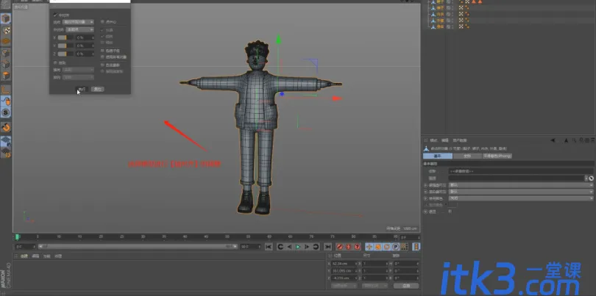Open the 功能 menu in Material Manager
Viewport: 596px width, 296px height.
46,256
